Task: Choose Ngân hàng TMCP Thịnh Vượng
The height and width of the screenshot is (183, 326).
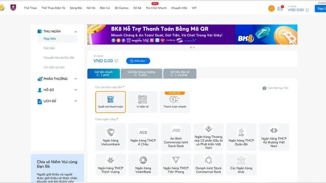Action: point(110,165)
